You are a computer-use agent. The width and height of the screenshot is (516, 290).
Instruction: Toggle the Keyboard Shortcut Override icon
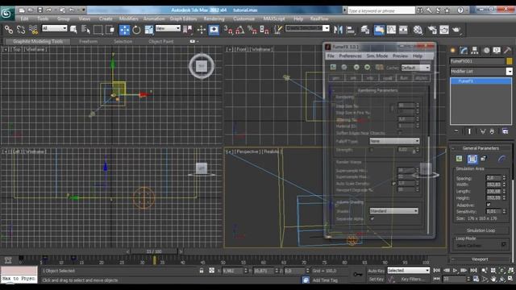tap(214, 30)
